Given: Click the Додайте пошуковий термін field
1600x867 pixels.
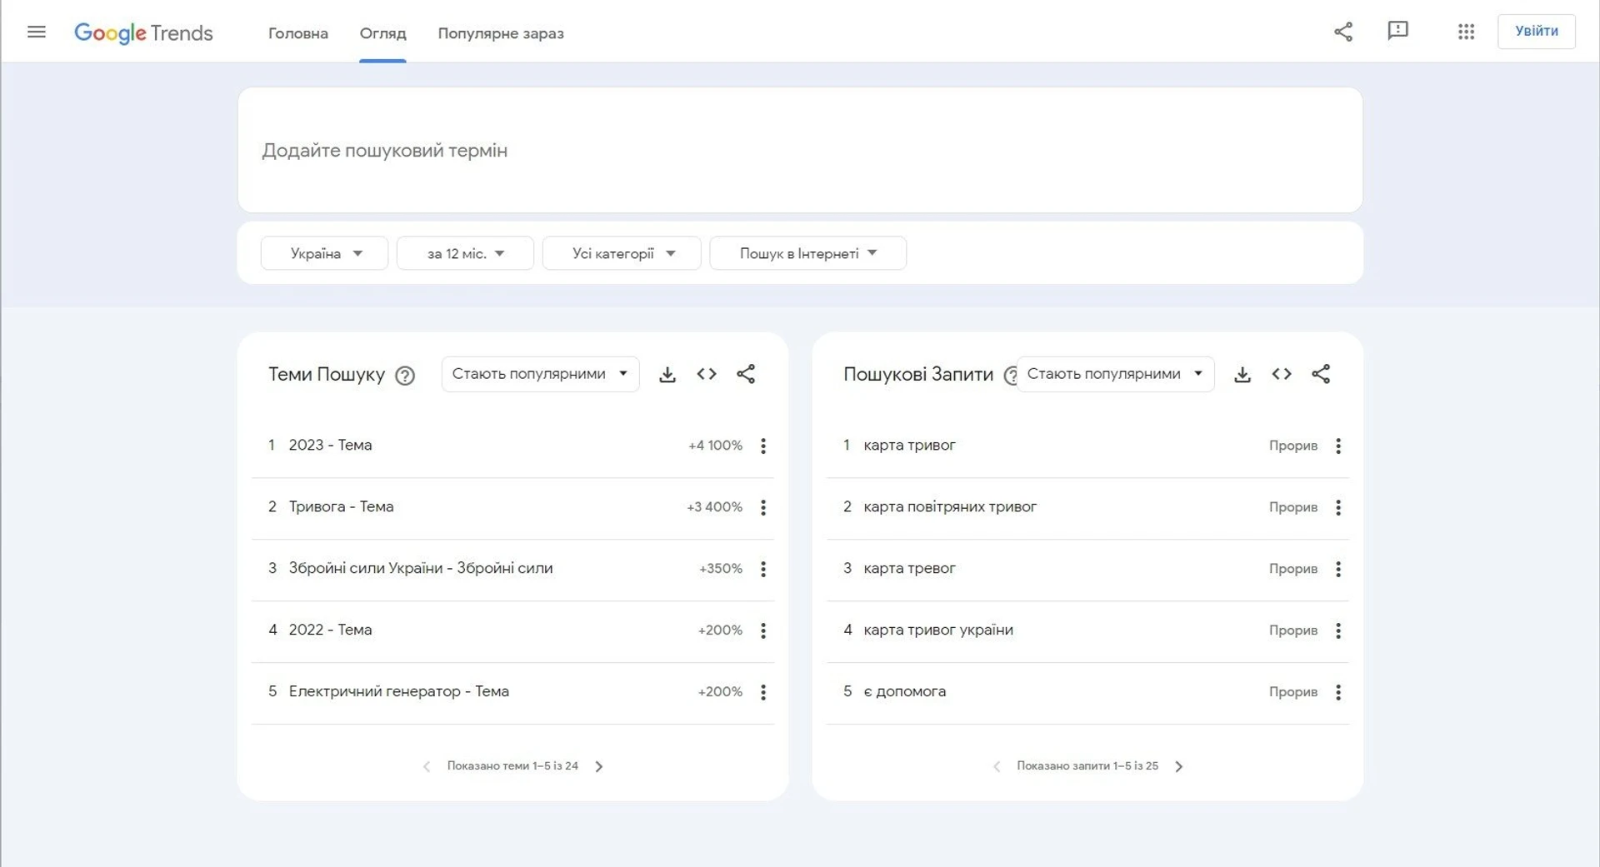Looking at the screenshot, I should tap(800, 150).
